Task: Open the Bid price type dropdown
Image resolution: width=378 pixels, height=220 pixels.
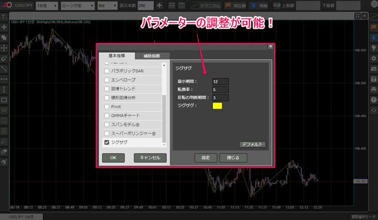Action: point(107,6)
